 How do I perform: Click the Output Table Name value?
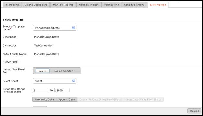47,54
